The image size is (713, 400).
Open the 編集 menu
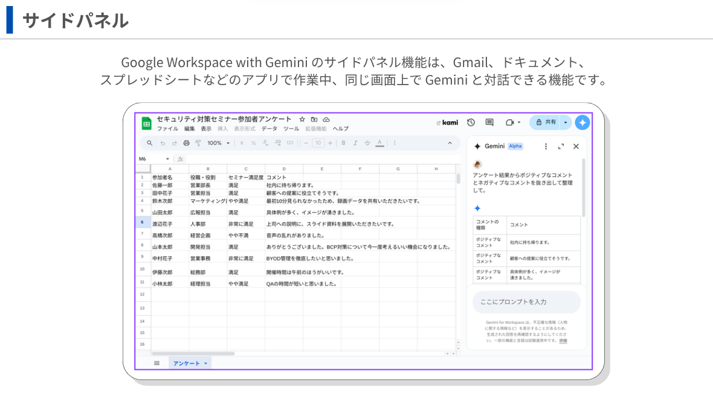[190, 129]
